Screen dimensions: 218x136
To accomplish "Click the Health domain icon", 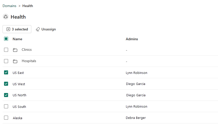I will click(6, 17).
